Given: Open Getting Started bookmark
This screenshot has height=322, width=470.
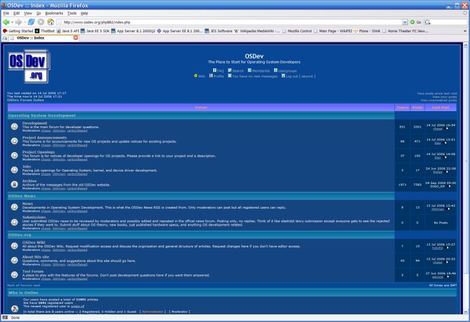Looking at the screenshot, I should click(18, 31).
